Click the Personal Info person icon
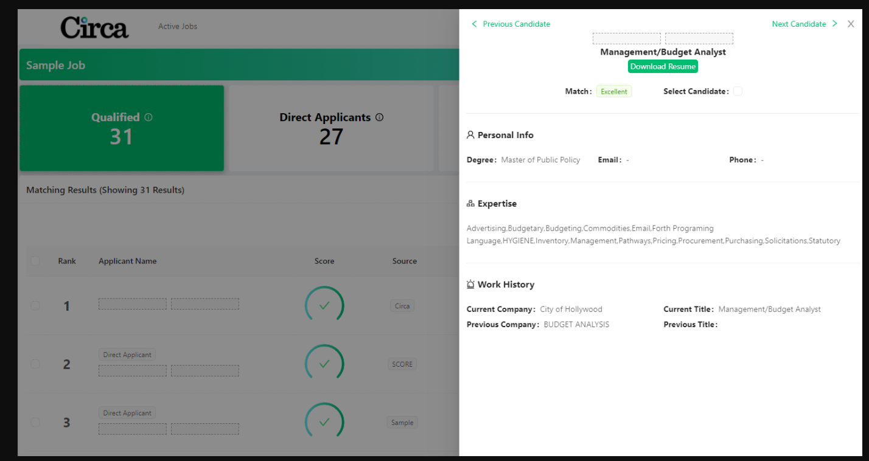 (470, 135)
